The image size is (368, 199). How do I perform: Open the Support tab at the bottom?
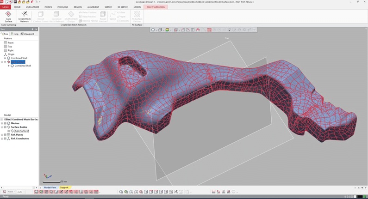click(x=64, y=187)
